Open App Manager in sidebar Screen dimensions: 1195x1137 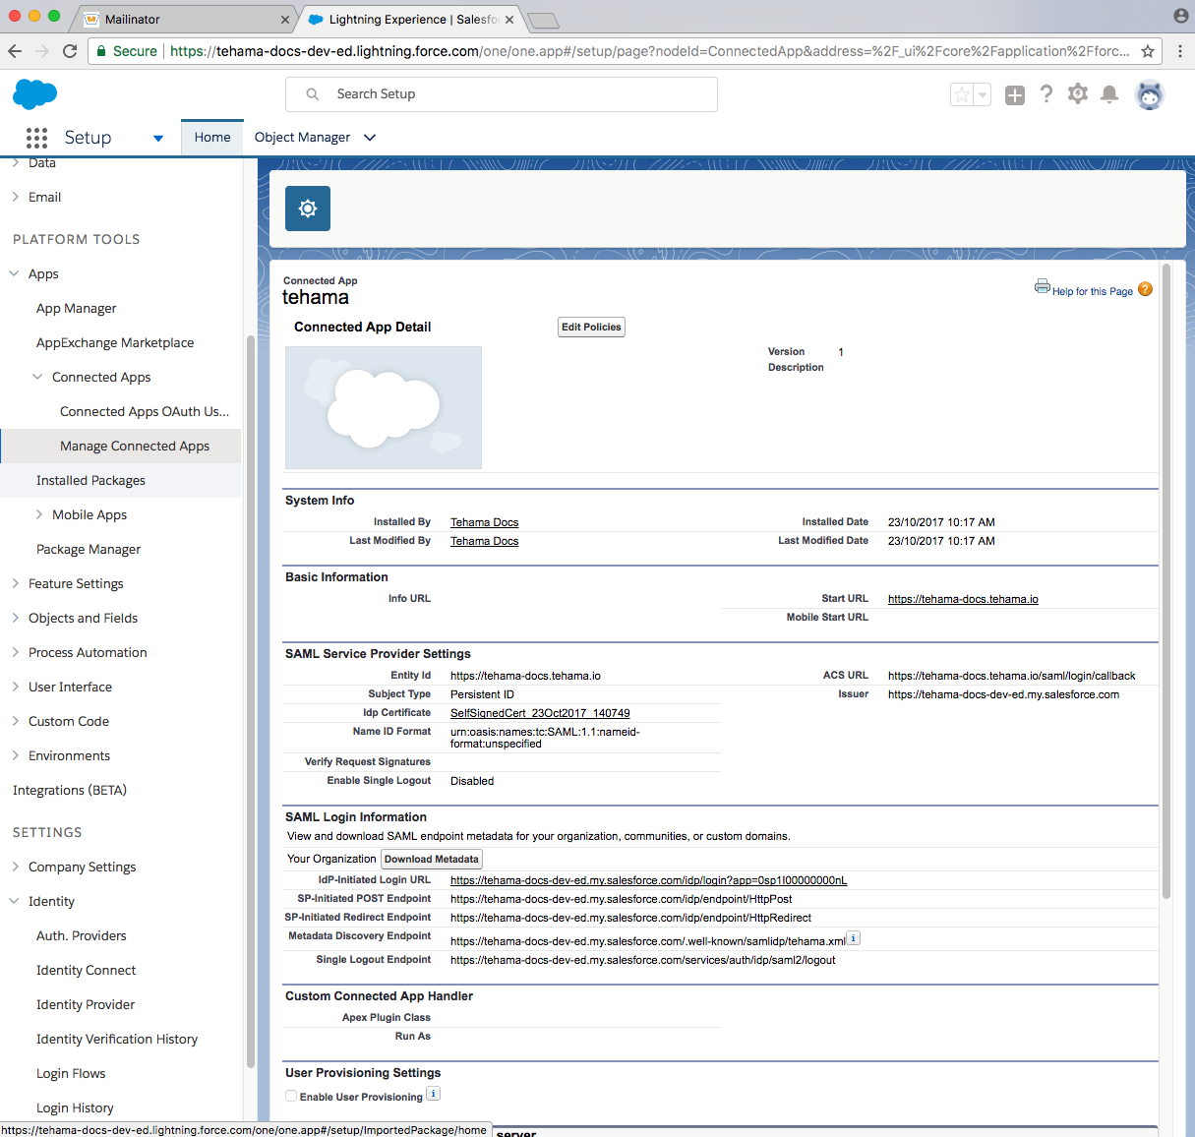coord(77,308)
